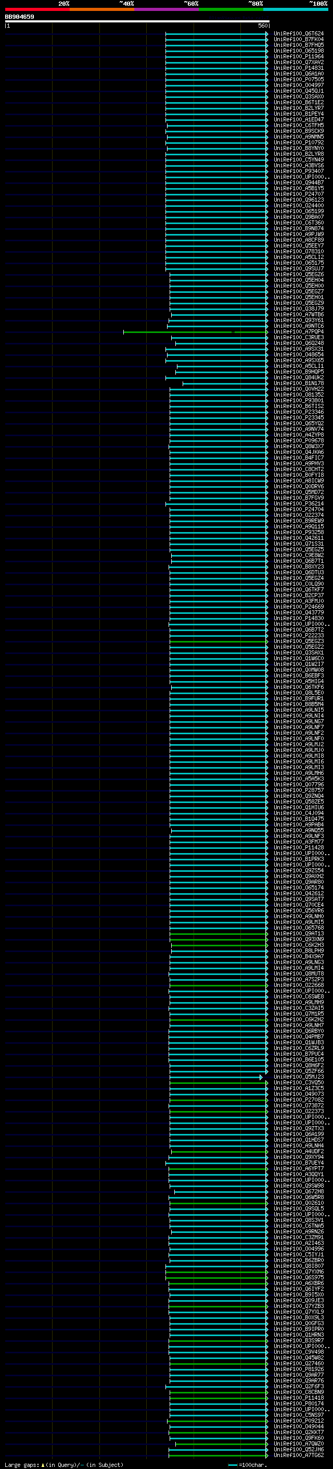Select hit label UniRef100_Q8H6F2
The image size is (333, 1469).
click(x=299, y=1065)
